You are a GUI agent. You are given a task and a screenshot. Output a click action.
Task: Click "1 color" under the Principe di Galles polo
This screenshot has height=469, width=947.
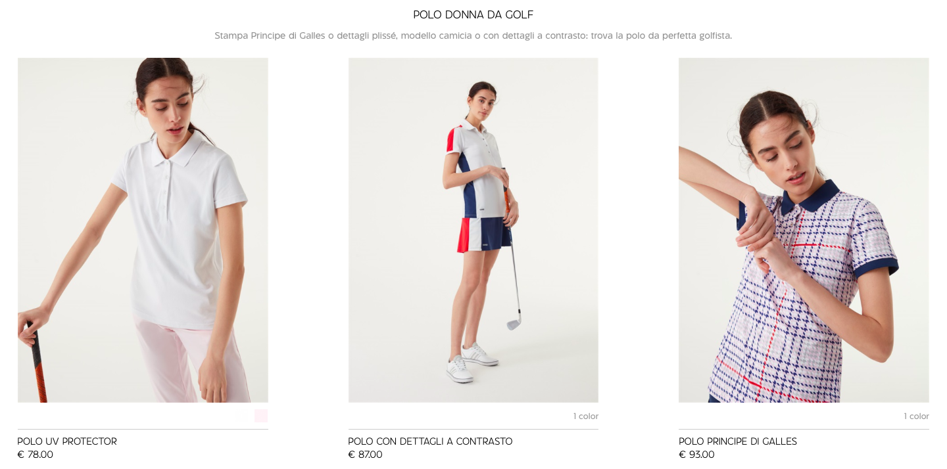click(x=916, y=416)
